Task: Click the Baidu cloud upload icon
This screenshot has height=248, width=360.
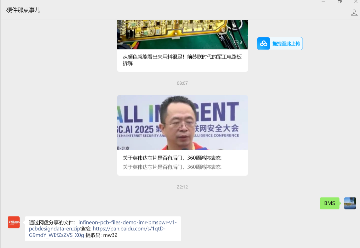Action: pyautogui.click(x=263, y=43)
